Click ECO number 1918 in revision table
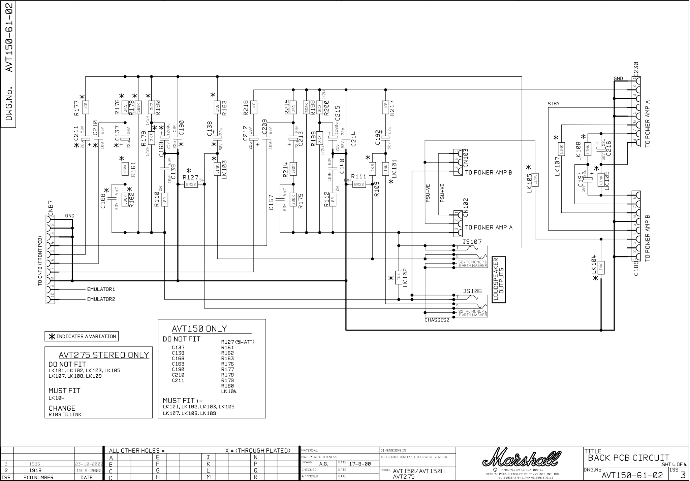The height and width of the screenshot is (481, 690). tap(35, 471)
